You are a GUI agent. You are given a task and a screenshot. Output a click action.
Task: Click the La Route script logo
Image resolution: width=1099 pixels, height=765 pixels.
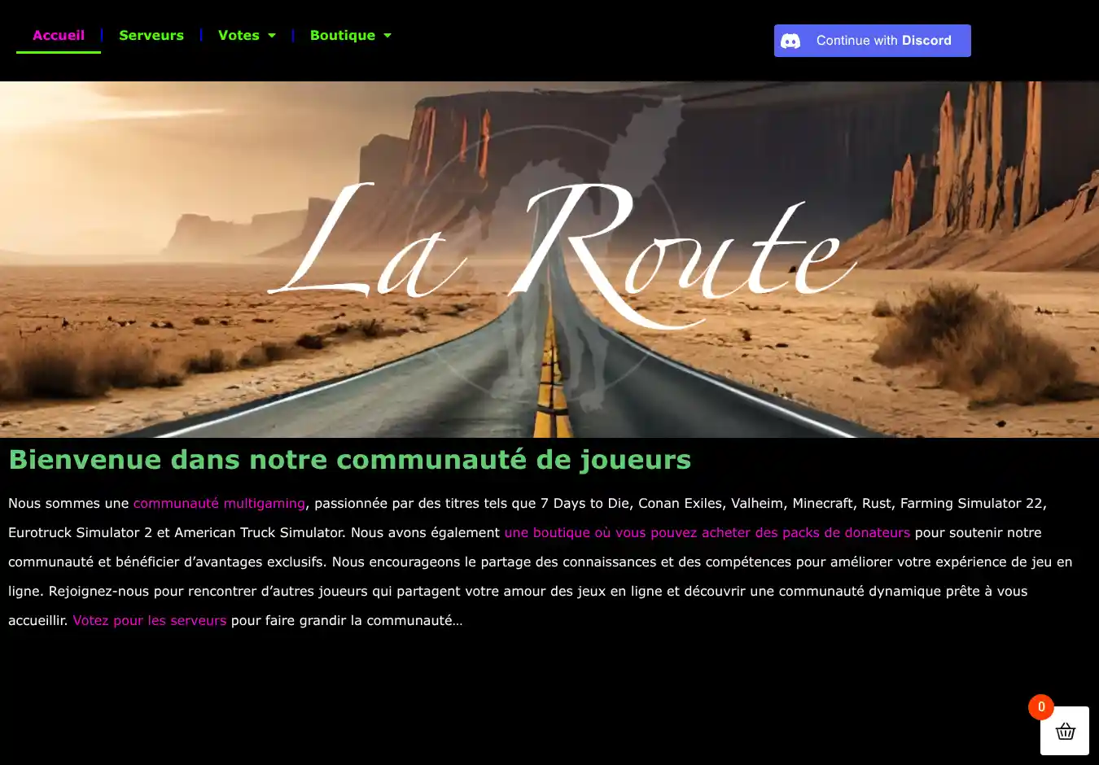pyautogui.click(x=562, y=252)
